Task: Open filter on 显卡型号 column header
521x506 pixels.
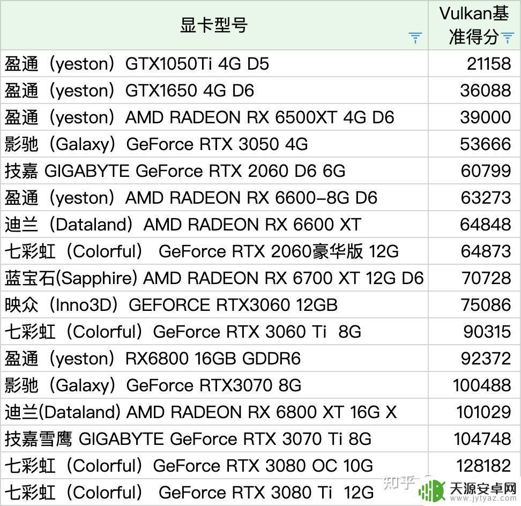Action: click(x=415, y=38)
